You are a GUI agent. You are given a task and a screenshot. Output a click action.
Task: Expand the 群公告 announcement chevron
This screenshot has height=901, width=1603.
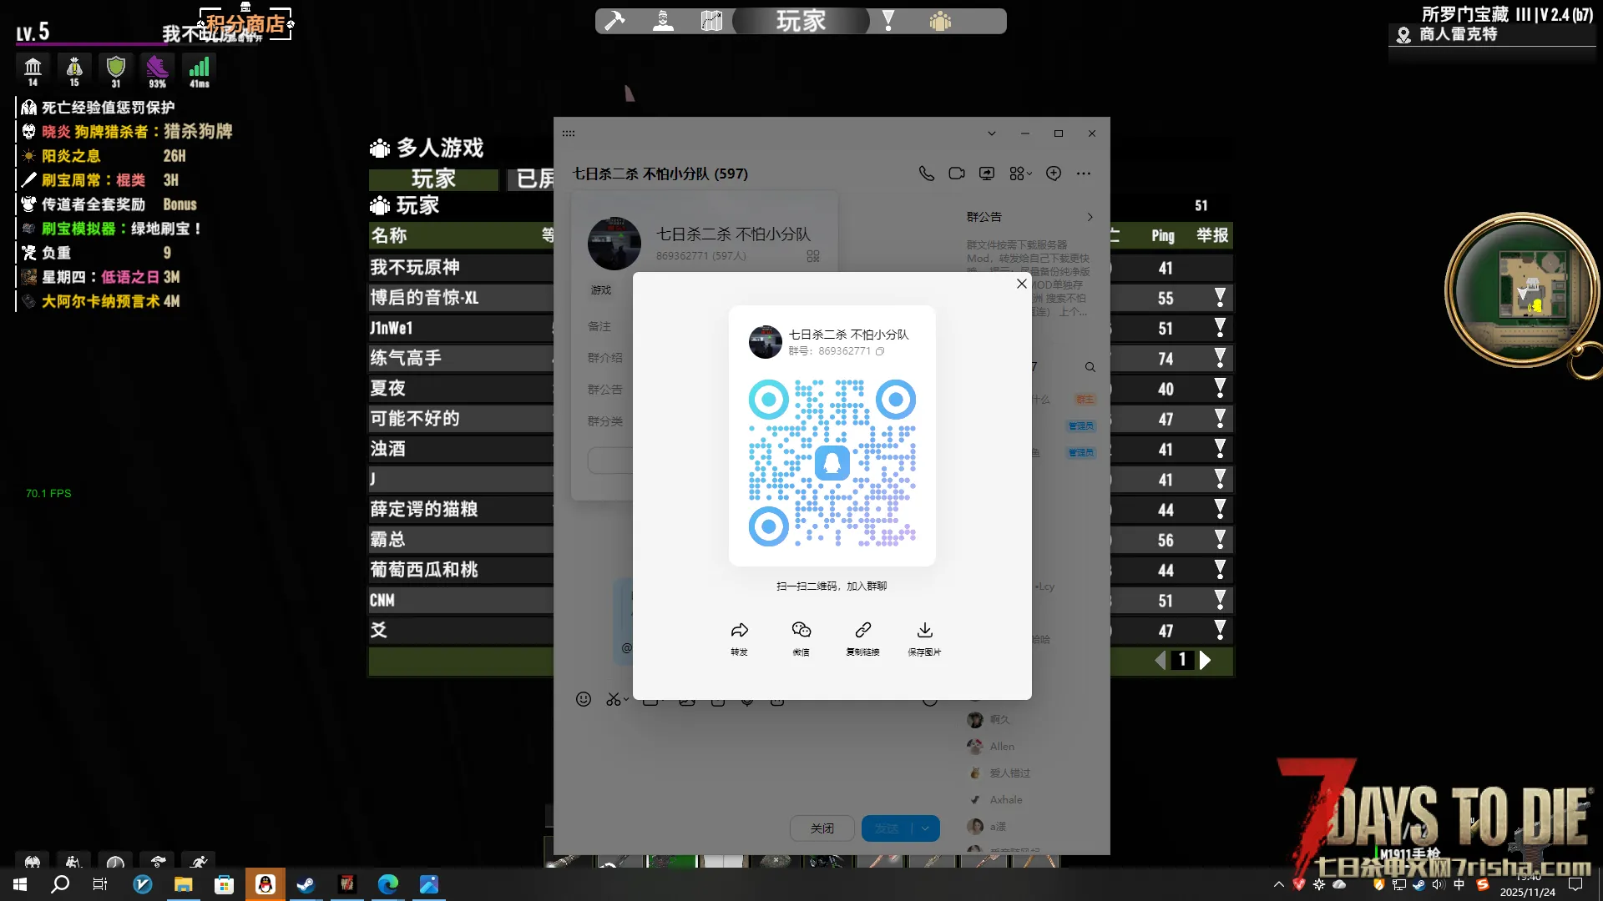pyautogui.click(x=1090, y=217)
